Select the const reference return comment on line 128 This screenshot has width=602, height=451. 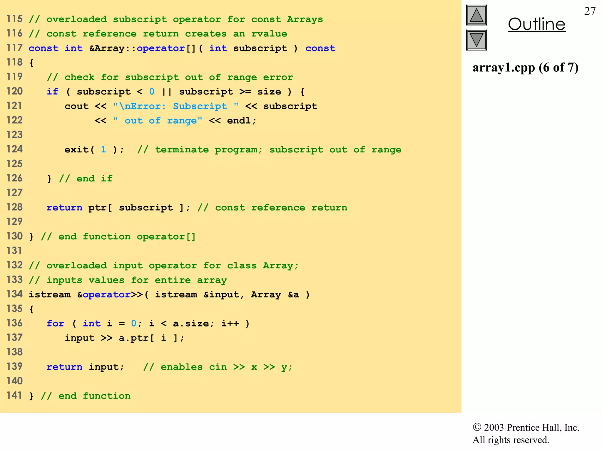pyautogui.click(x=272, y=208)
